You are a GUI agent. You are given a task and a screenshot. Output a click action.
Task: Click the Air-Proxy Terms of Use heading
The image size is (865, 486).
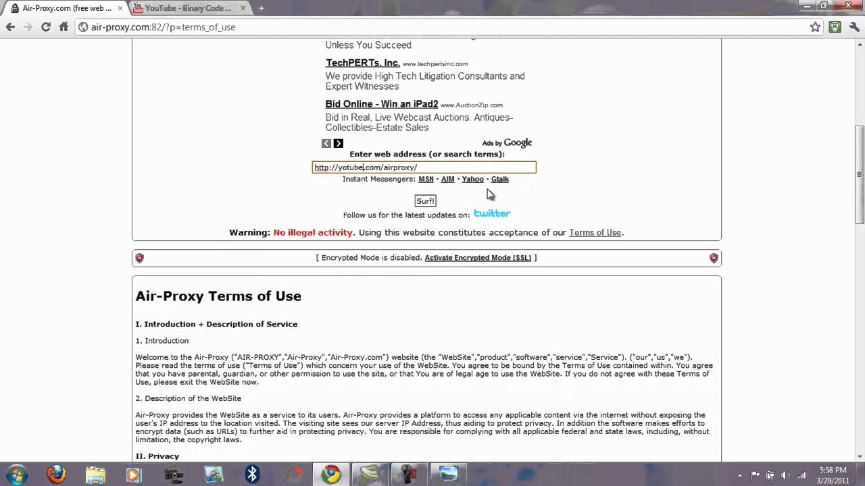pos(218,296)
